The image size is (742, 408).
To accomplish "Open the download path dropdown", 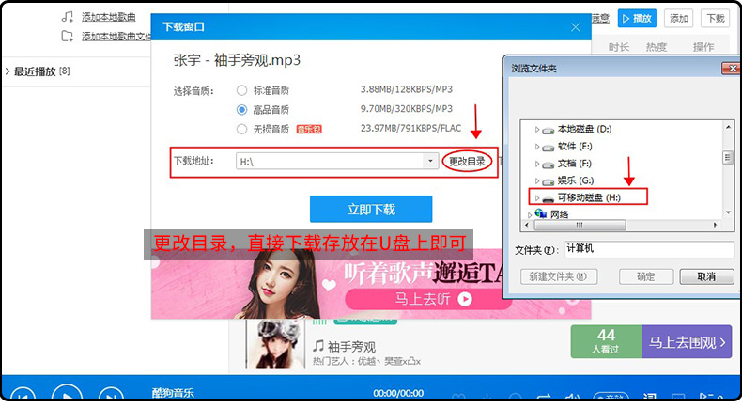I will click(x=430, y=161).
